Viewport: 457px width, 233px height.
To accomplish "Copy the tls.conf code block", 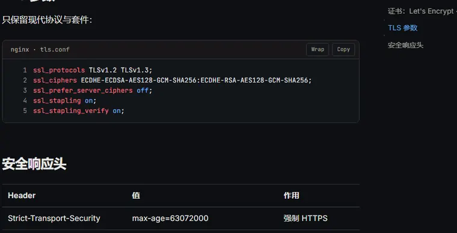I will 343,49.
